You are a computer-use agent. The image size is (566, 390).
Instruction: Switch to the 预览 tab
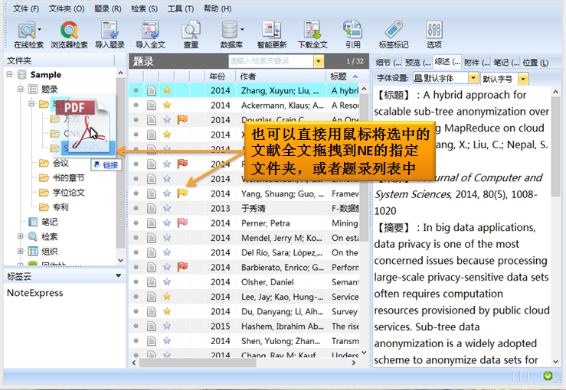(417, 63)
